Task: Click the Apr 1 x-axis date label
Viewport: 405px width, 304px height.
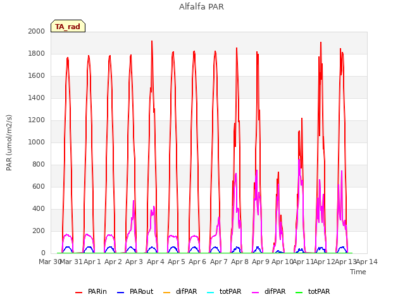Action: [x=92, y=262]
